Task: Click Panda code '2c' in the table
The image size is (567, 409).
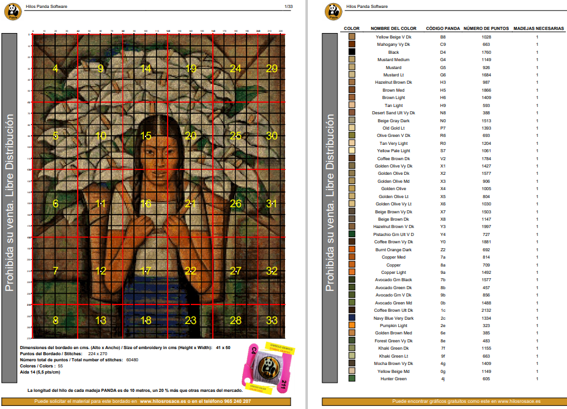Action: (x=443, y=318)
